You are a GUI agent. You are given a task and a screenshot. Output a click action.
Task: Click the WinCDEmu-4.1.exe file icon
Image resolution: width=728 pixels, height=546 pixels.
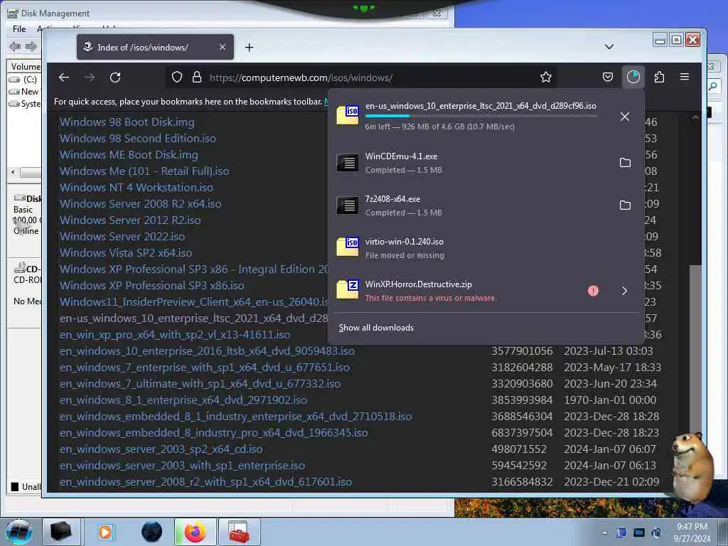pyautogui.click(x=348, y=163)
